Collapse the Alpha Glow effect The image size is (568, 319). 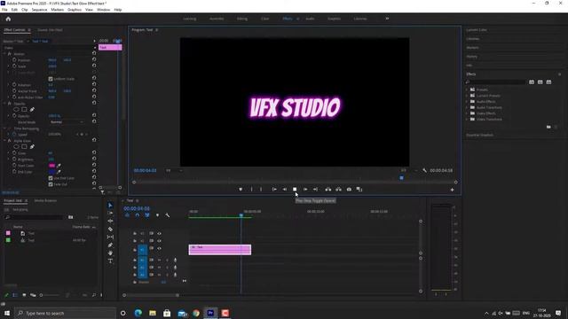click(x=4, y=141)
